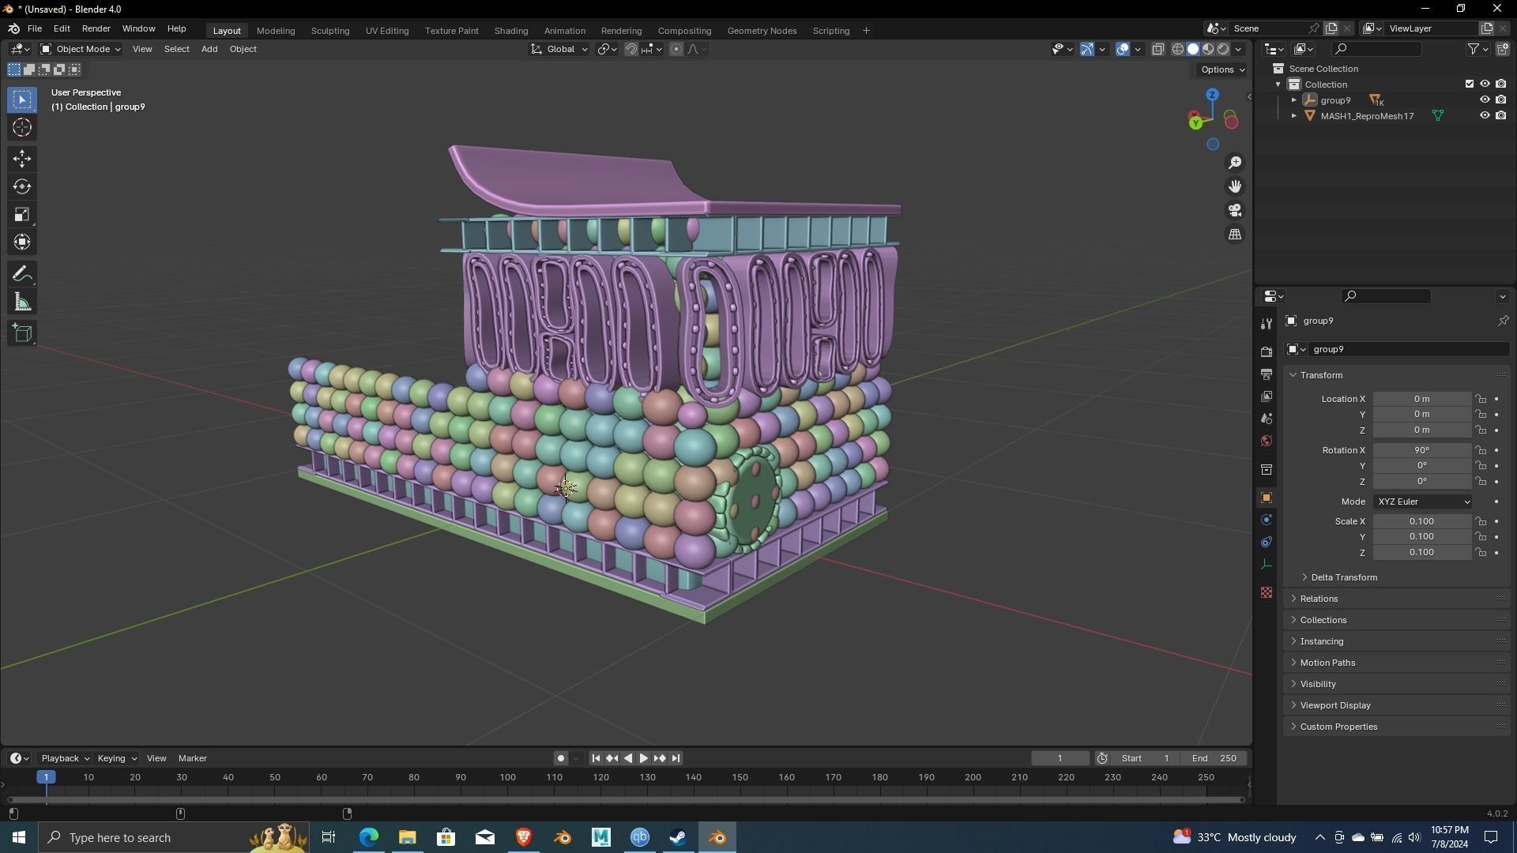Select the Measure tool
This screenshot has height=853, width=1517.
[x=22, y=302]
